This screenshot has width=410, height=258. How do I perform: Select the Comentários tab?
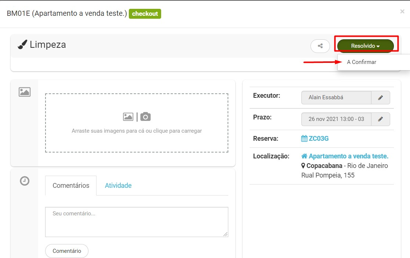[x=71, y=186]
